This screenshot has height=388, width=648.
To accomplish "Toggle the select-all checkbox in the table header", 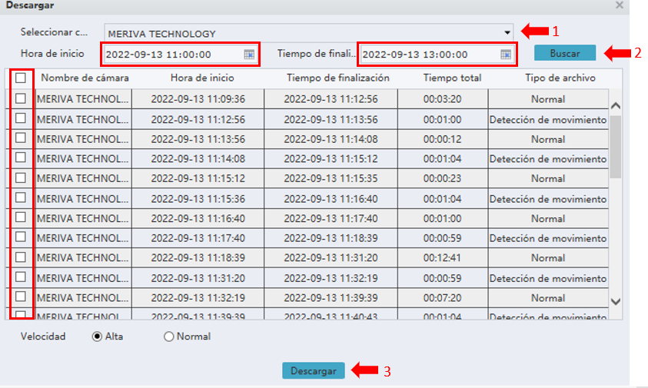I will [21, 78].
